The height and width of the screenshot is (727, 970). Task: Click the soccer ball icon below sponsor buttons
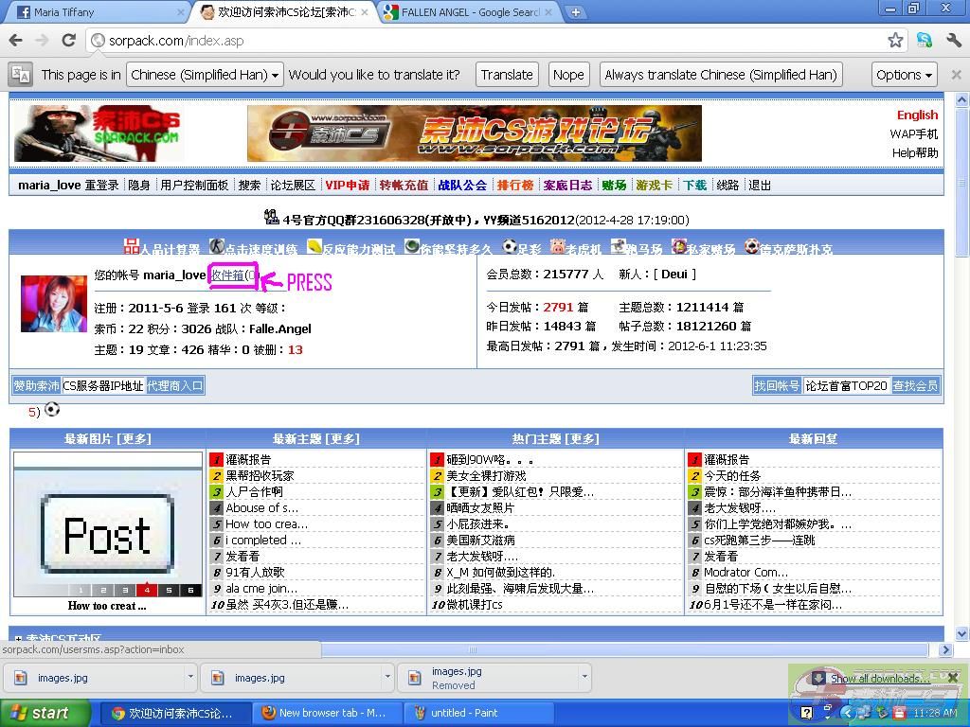pos(52,410)
